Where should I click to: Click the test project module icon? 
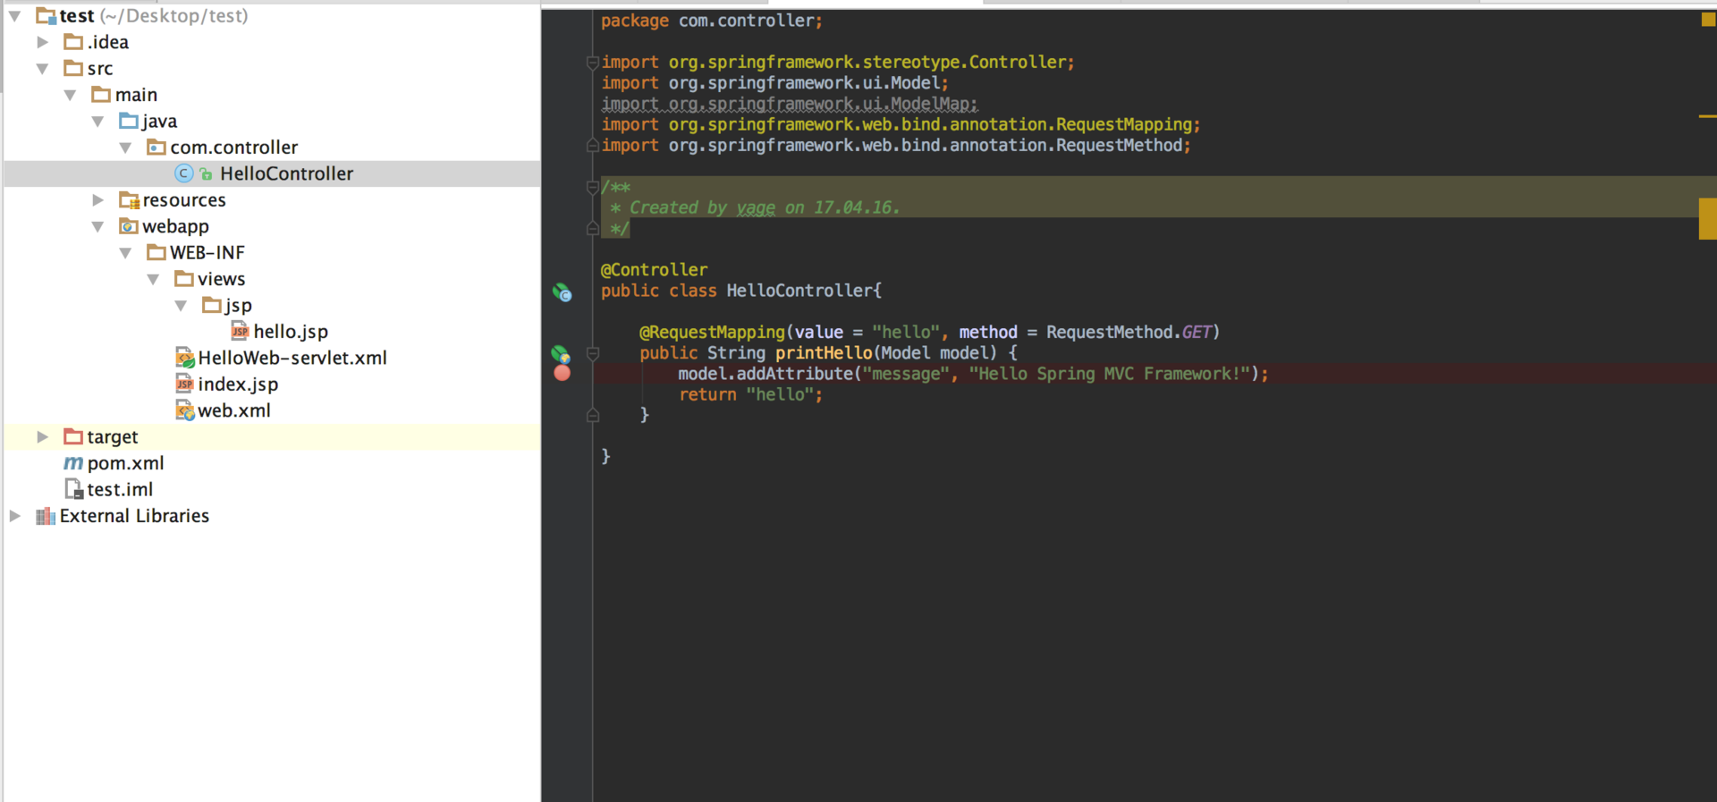46,16
